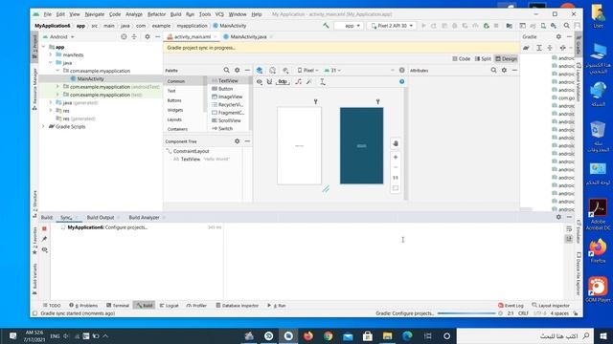The width and height of the screenshot is (613, 344).
Task: Click the select opened file target icon
Action: (x=124, y=36)
